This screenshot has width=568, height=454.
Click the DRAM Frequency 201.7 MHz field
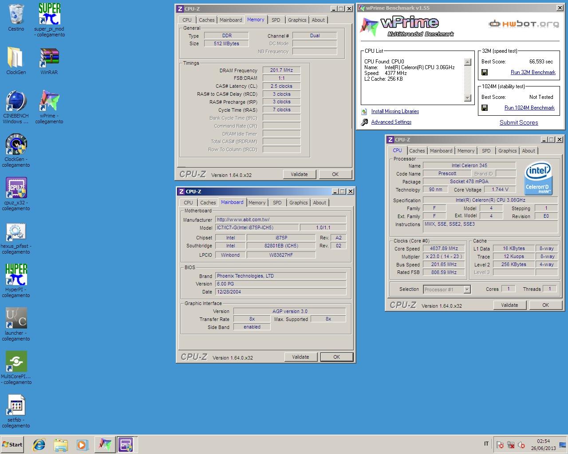pyautogui.click(x=281, y=70)
